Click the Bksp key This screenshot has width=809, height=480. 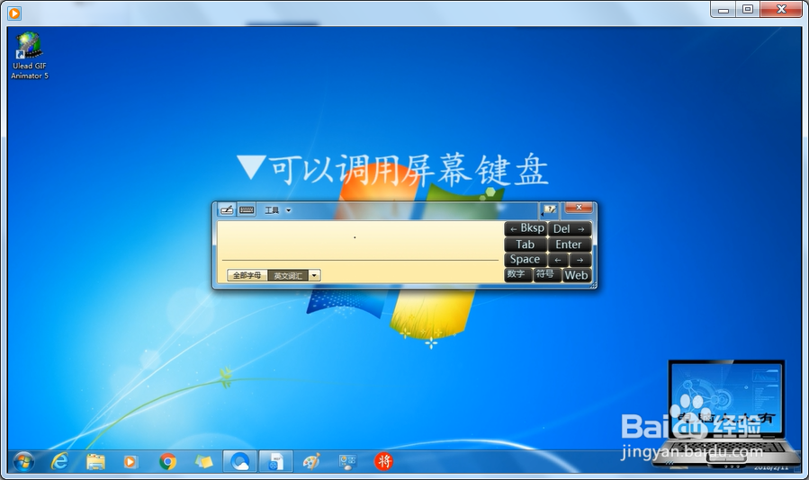[x=526, y=228]
